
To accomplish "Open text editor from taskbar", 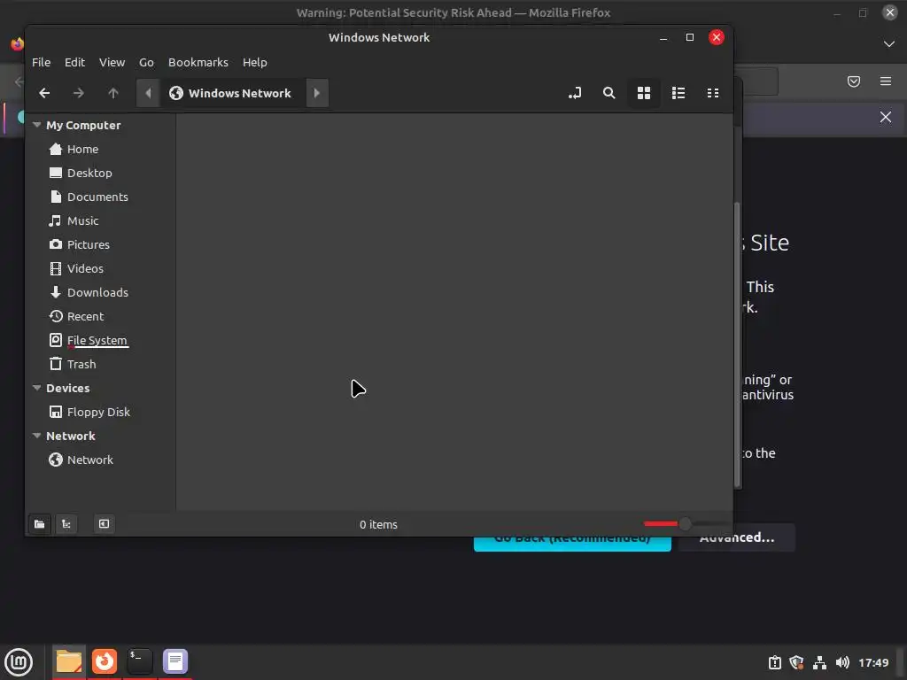I will pos(175,661).
